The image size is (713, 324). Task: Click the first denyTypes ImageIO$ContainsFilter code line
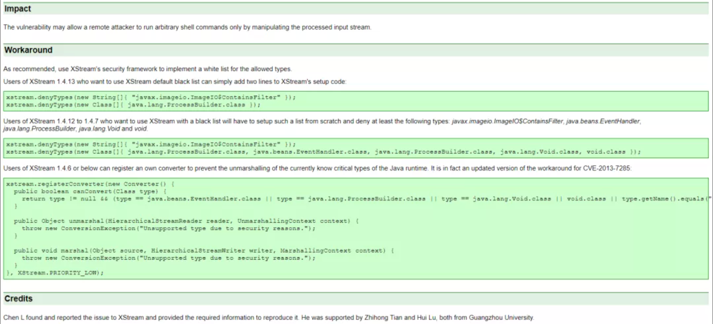(151, 97)
